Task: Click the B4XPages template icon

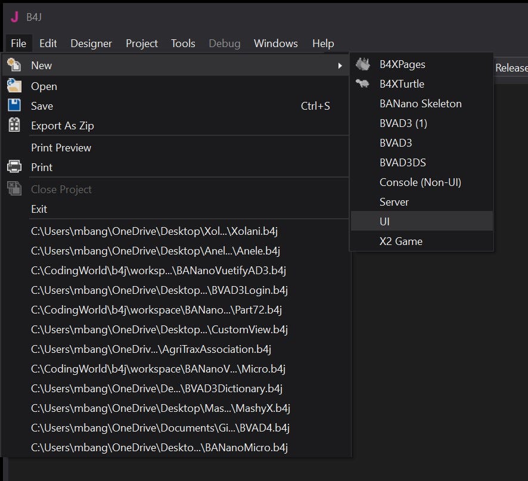Action: (362, 64)
